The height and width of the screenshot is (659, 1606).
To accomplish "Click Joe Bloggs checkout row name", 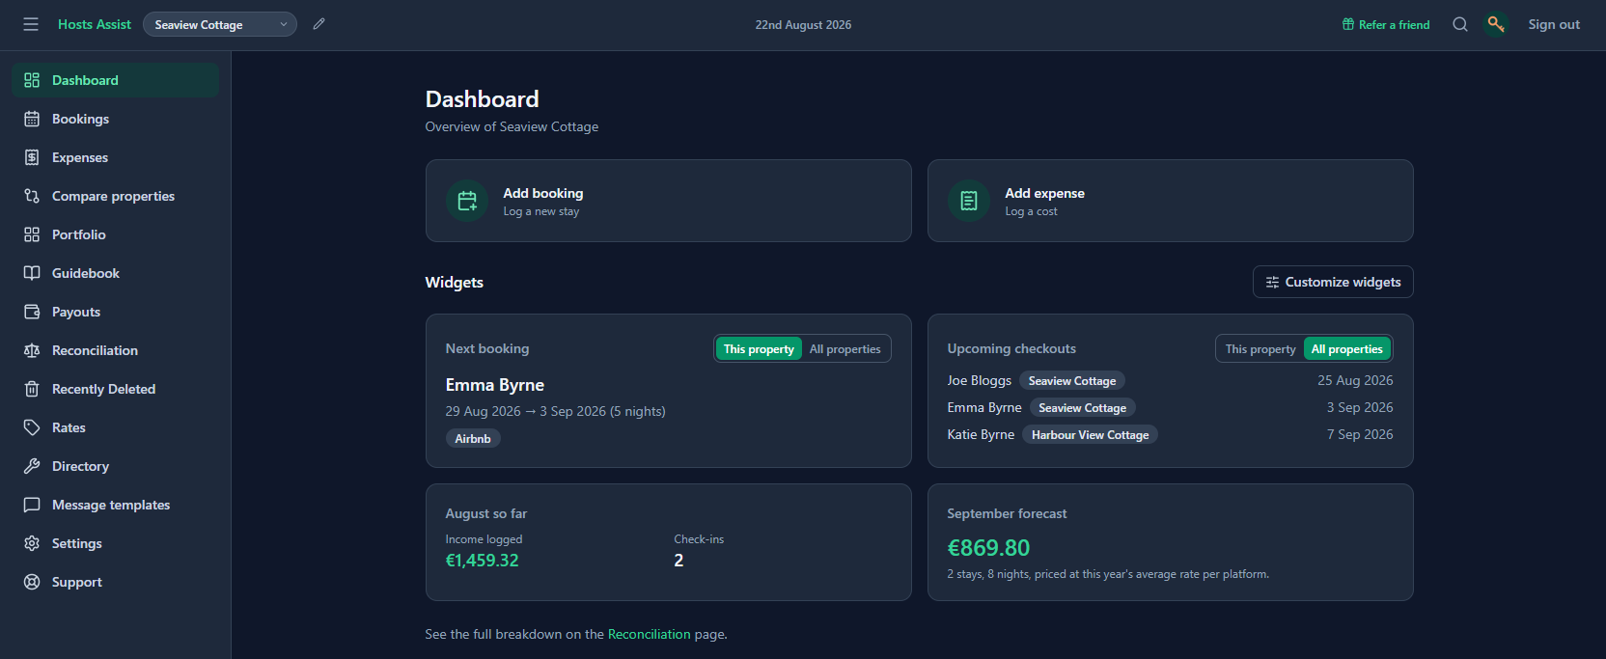I will click(x=980, y=380).
